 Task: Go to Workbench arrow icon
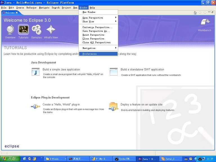click(205, 22)
